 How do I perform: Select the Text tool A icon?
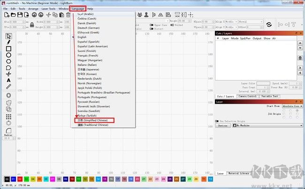pos(8,80)
